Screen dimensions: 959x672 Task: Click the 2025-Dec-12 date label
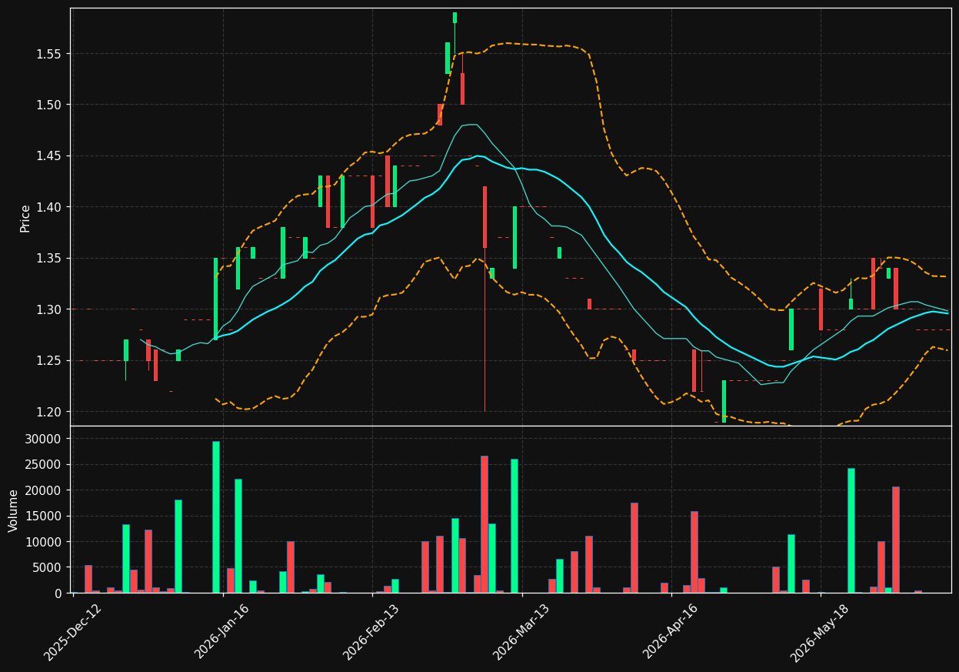[x=73, y=632]
